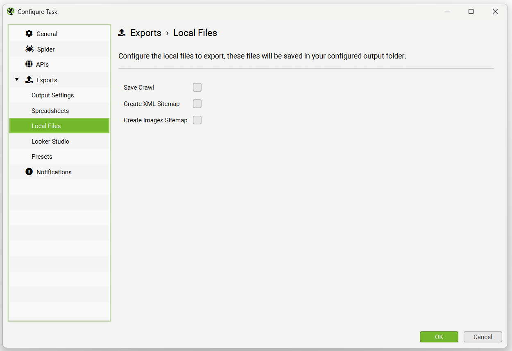Screen dimensions: 512x351
Task: Click the globe icon next to APIs
Action: click(x=29, y=64)
